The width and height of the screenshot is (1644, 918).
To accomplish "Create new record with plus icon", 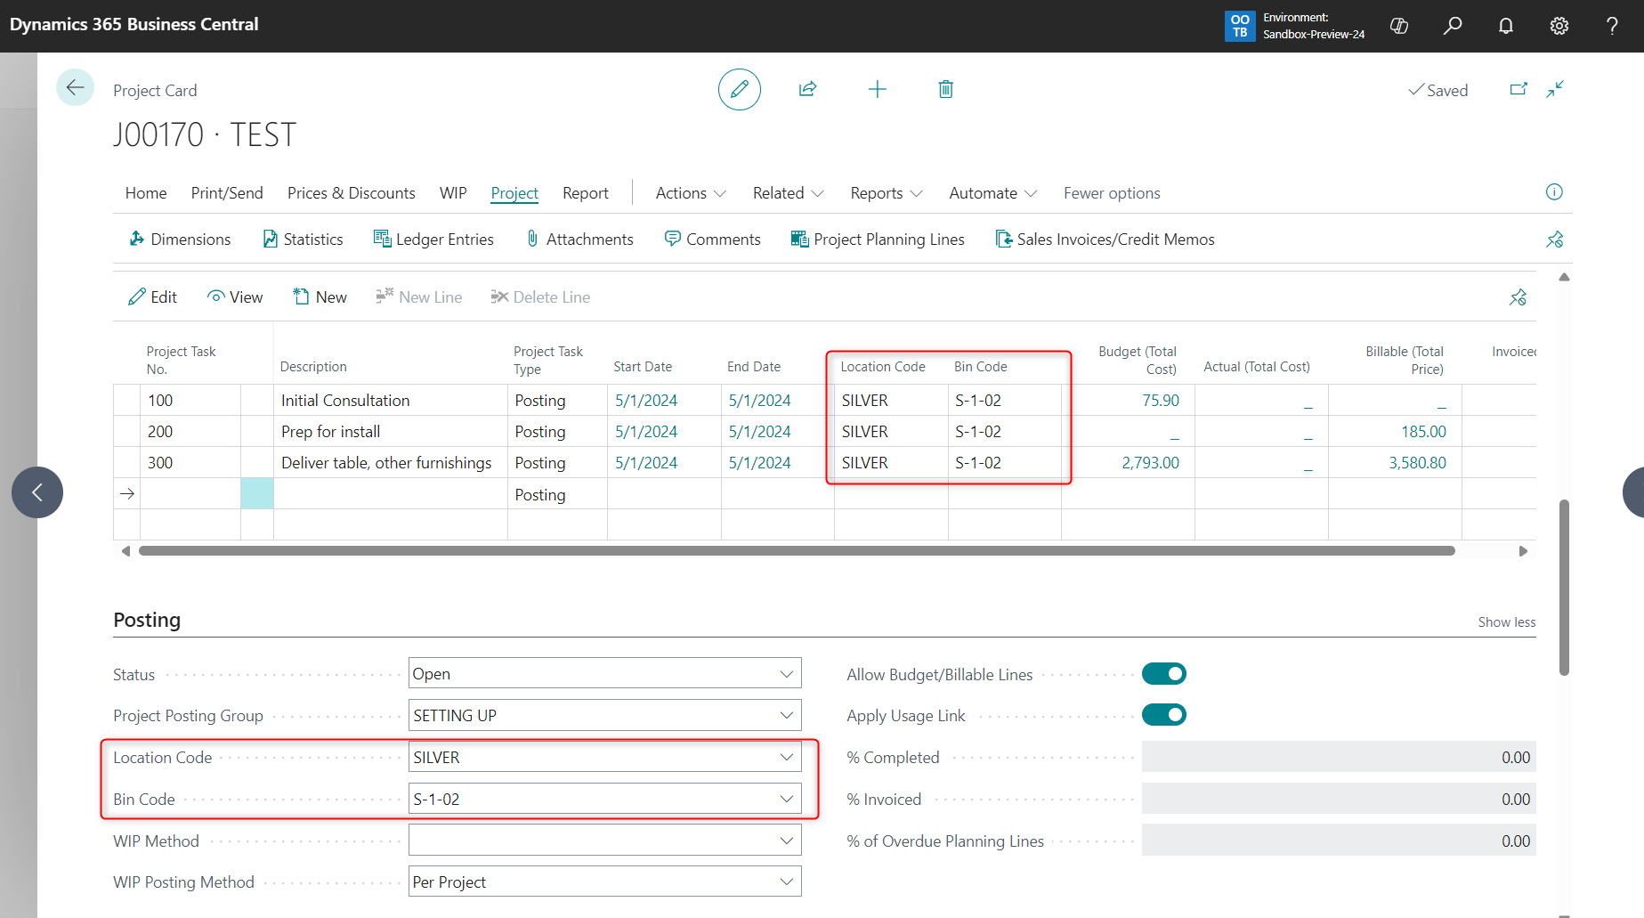I will [877, 89].
